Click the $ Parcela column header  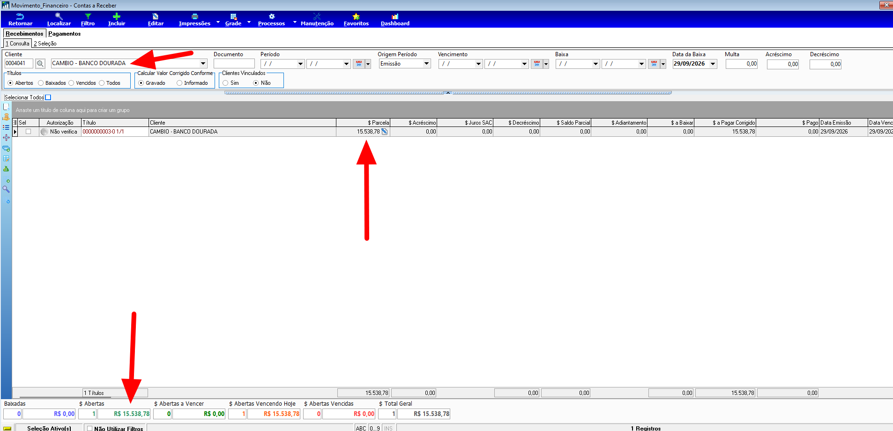click(363, 123)
